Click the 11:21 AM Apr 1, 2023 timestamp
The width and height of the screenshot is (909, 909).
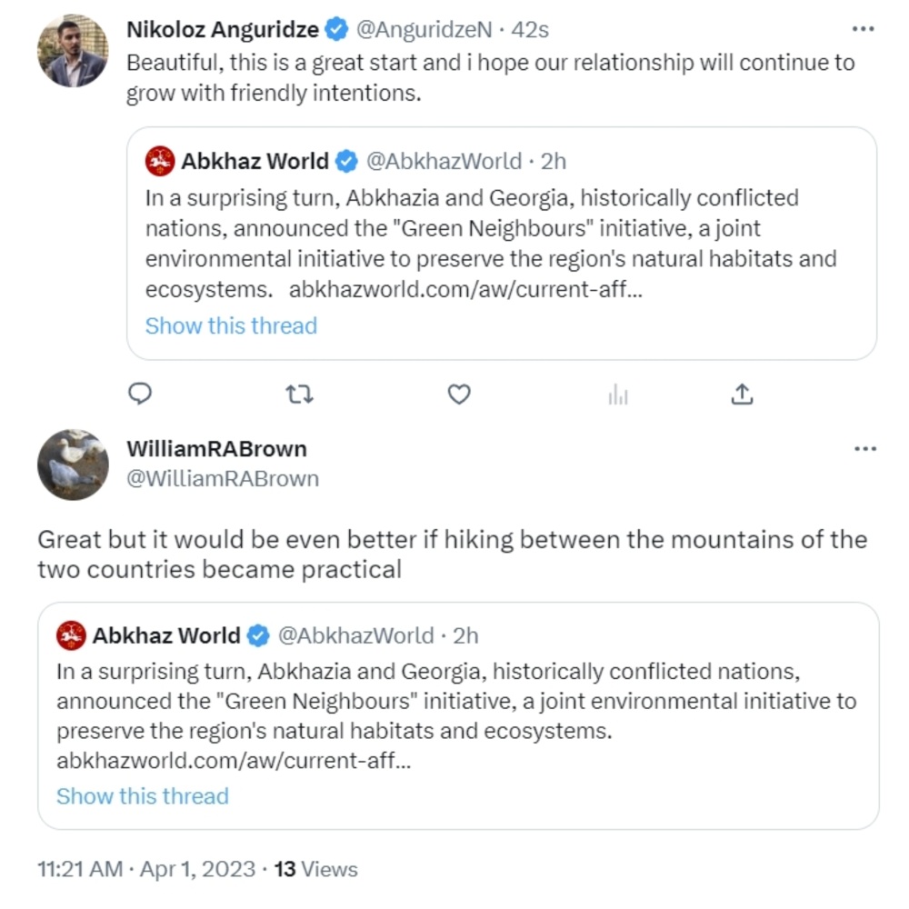146,870
